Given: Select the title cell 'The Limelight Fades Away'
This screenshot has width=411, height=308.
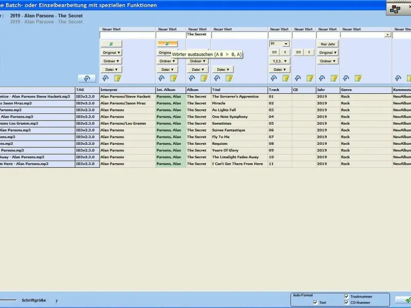Looking at the screenshot, I should pyautogui.click(x=239, y=157).
